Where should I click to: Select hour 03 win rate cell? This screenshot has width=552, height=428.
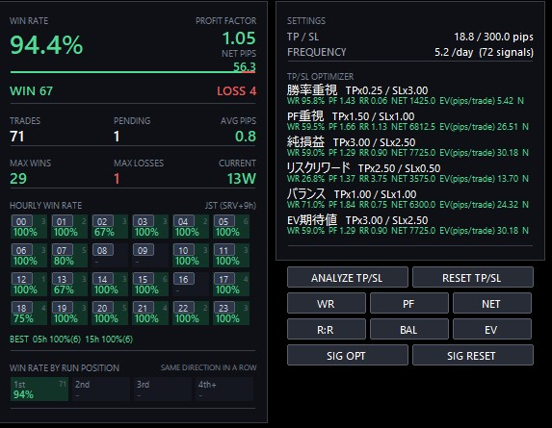(x=150, y=227)
